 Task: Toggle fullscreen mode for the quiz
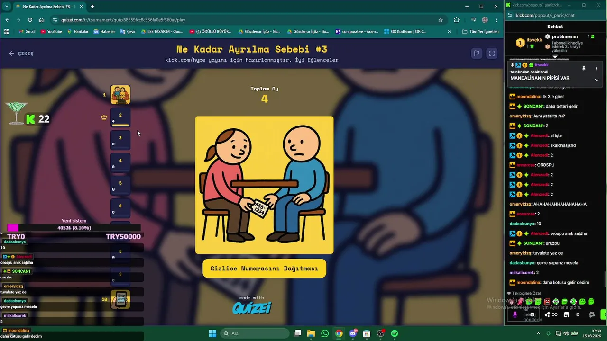[492, 54]
